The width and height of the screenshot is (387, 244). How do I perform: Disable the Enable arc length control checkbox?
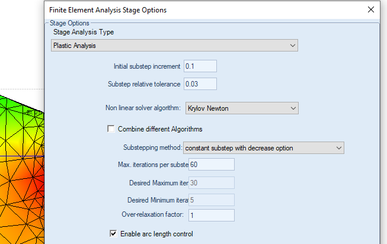[113, 234]
